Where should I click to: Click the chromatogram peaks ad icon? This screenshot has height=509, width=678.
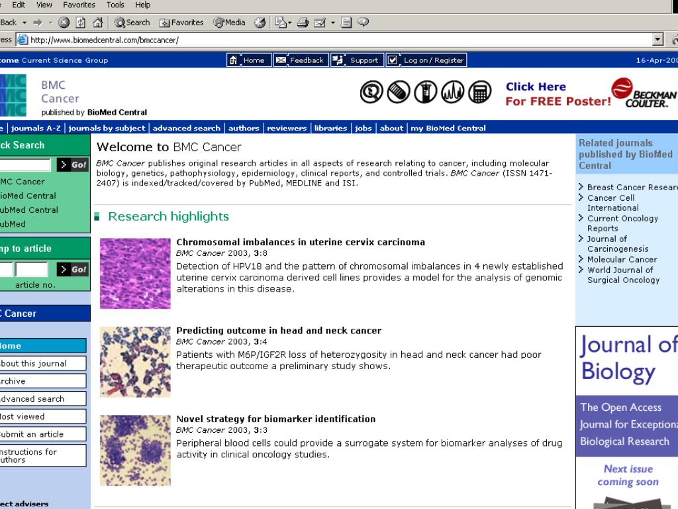pyautogui.click(x=453, y=91)
